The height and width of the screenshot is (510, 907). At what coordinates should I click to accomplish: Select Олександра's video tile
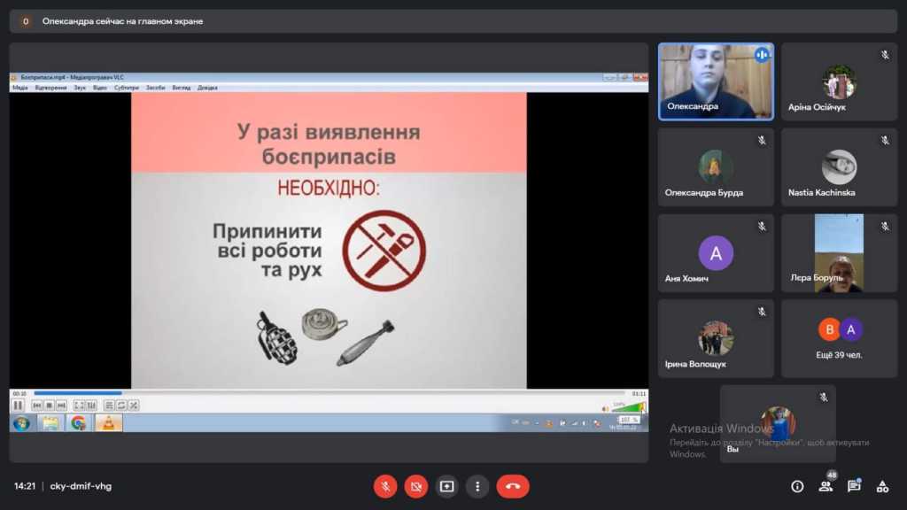715,81
